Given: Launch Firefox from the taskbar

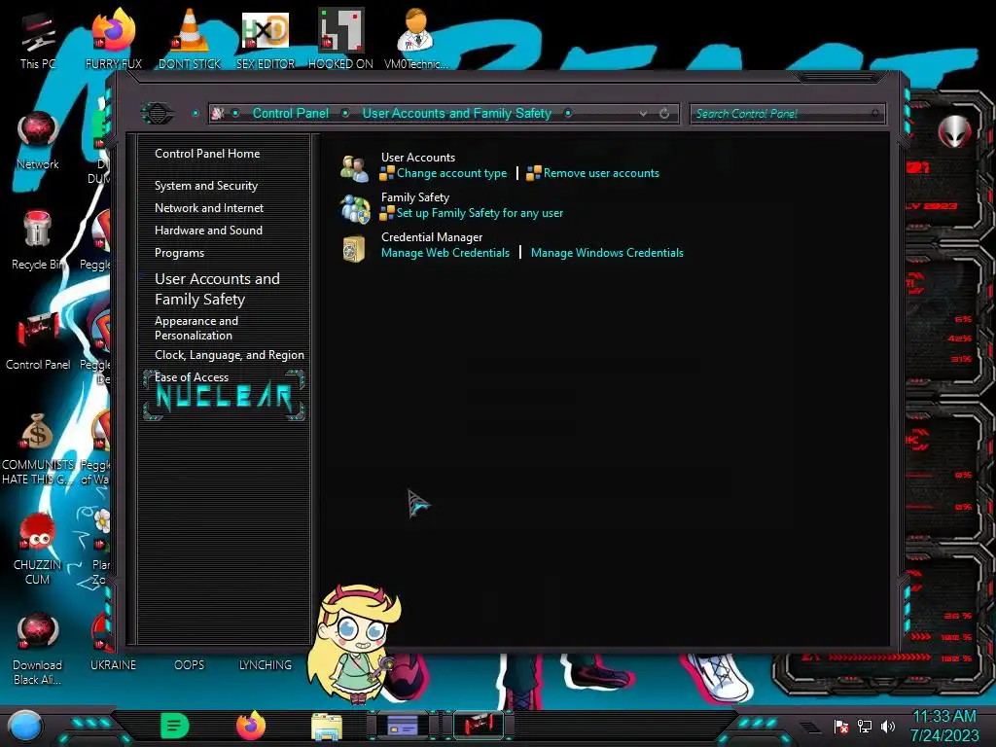Looking at the screenshot, I should coord(251,726).
